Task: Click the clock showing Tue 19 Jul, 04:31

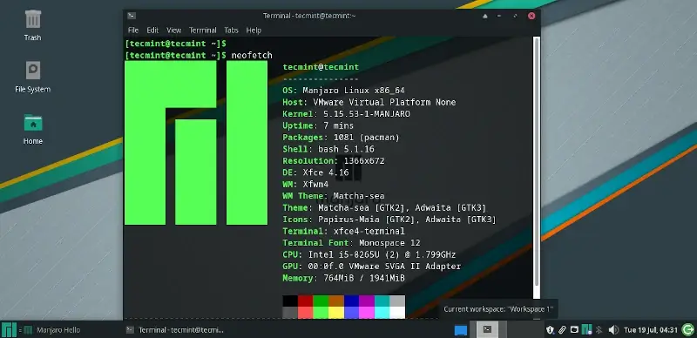Action: pos(651,330)
